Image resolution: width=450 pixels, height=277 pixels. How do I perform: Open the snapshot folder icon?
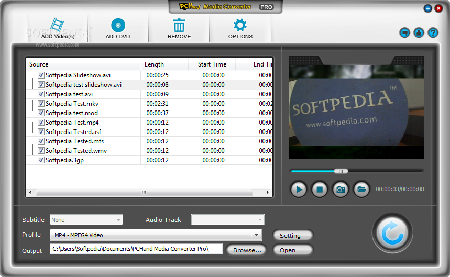coord(361,190)
